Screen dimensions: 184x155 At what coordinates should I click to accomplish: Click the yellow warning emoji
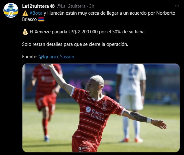25,13
